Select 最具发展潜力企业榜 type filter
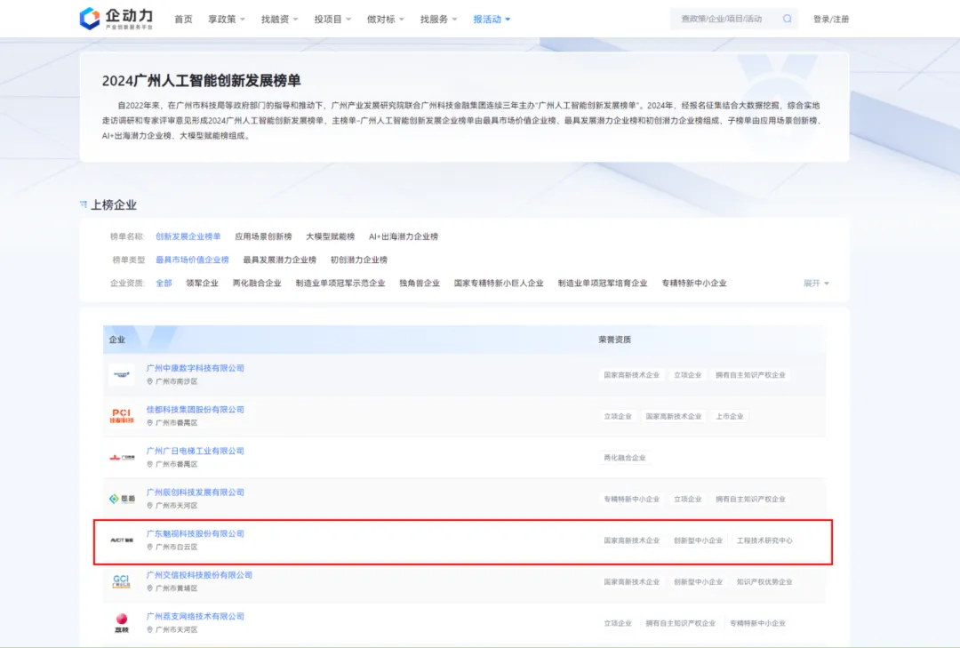The width and height of the screenshot is (960, 648). click(x=279, y=260)
